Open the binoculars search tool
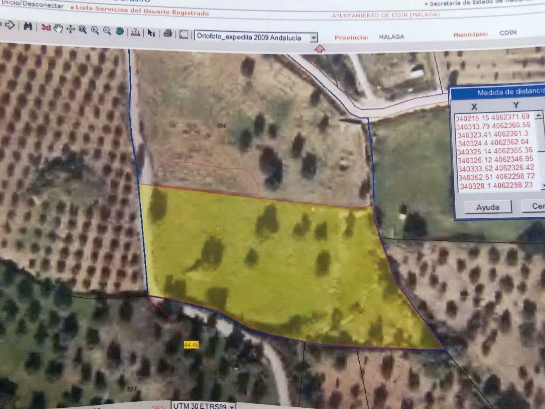 click(x=28, y=26)
